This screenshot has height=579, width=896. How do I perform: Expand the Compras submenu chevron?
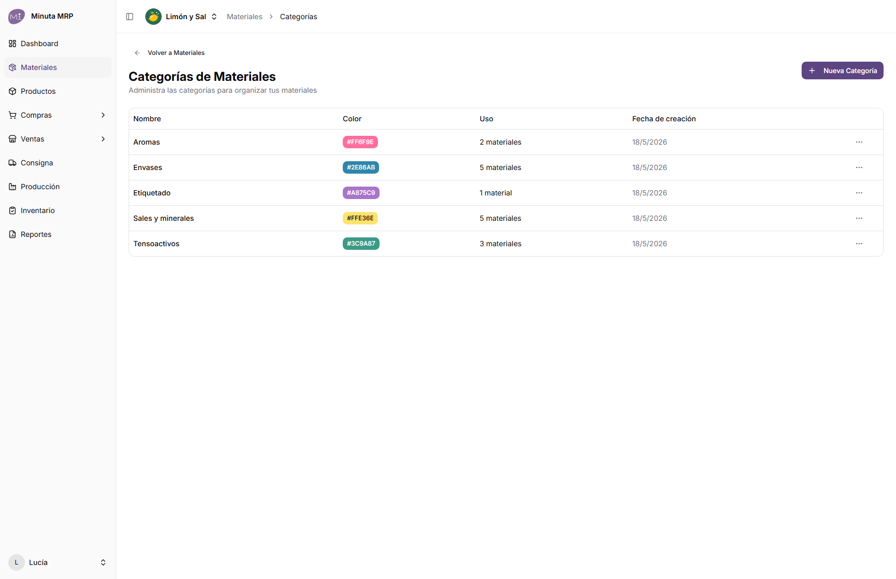tap(103, 115)
